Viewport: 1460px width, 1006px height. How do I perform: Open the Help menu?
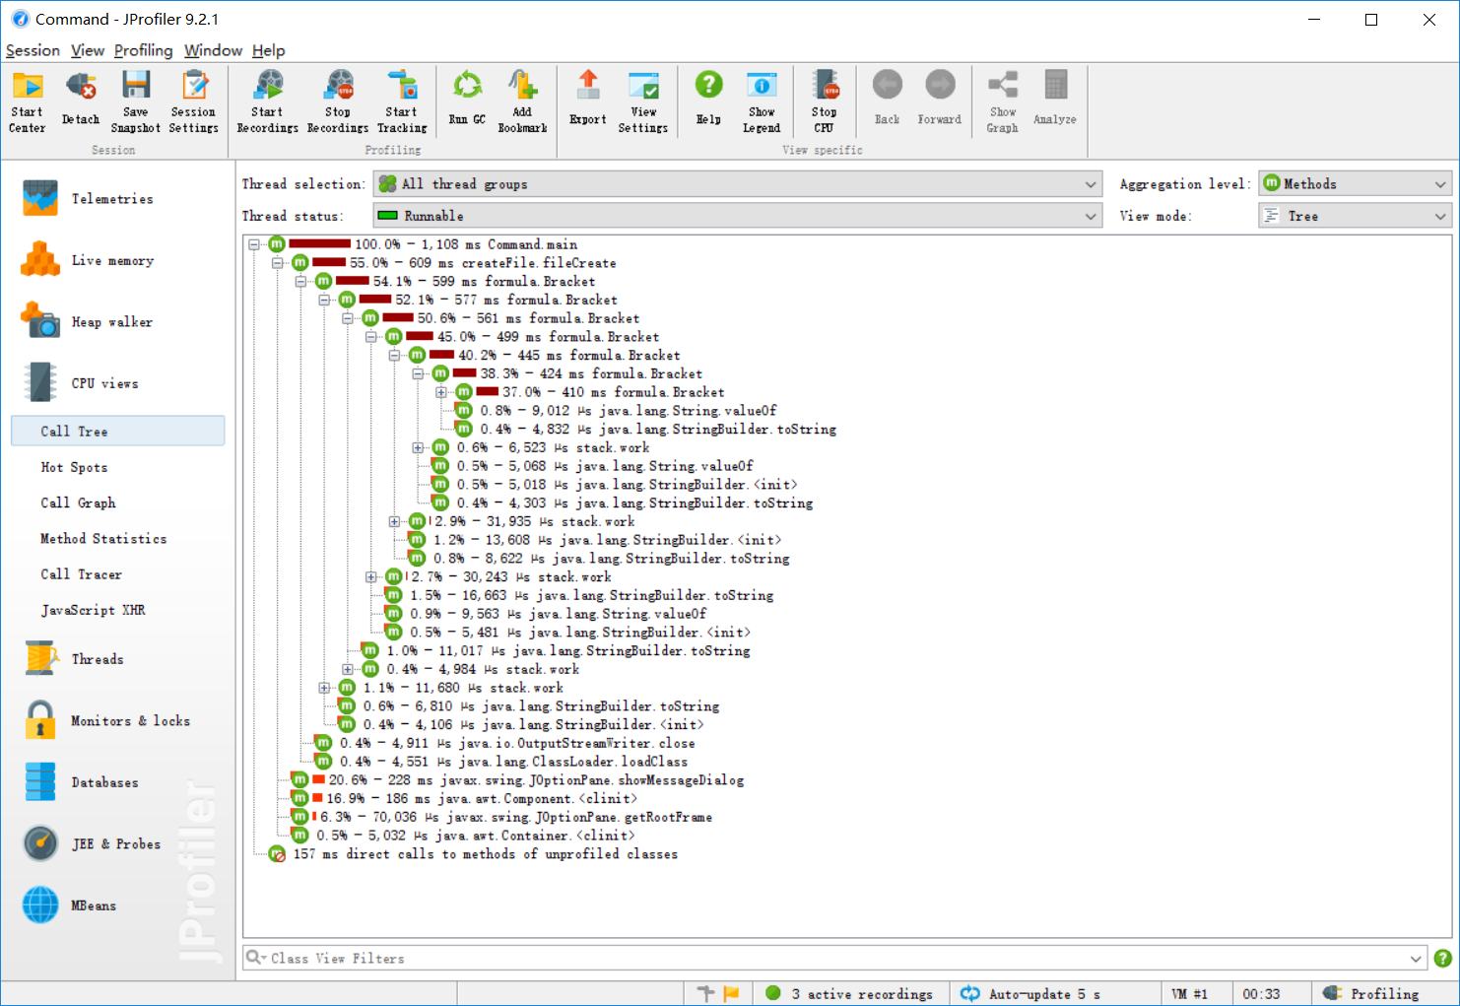(268, 50)
